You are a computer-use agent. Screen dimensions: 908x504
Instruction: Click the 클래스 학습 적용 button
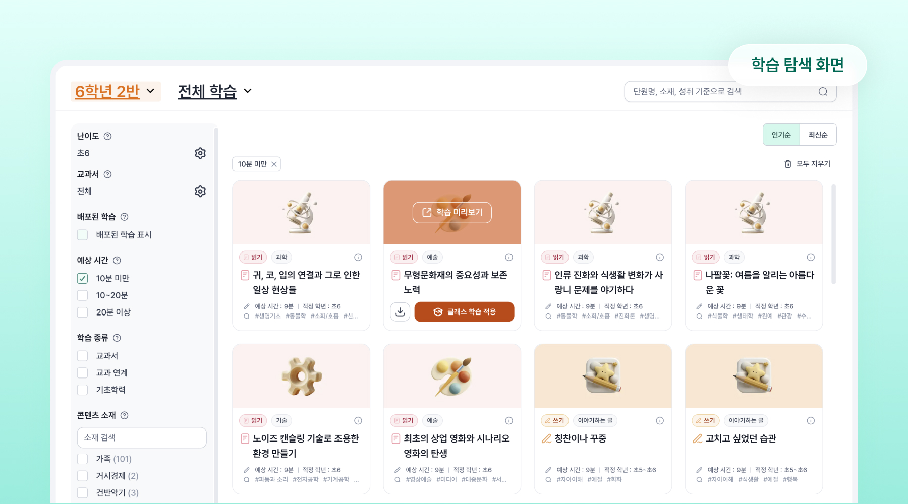pyautogui.click(x=464, y=312)
